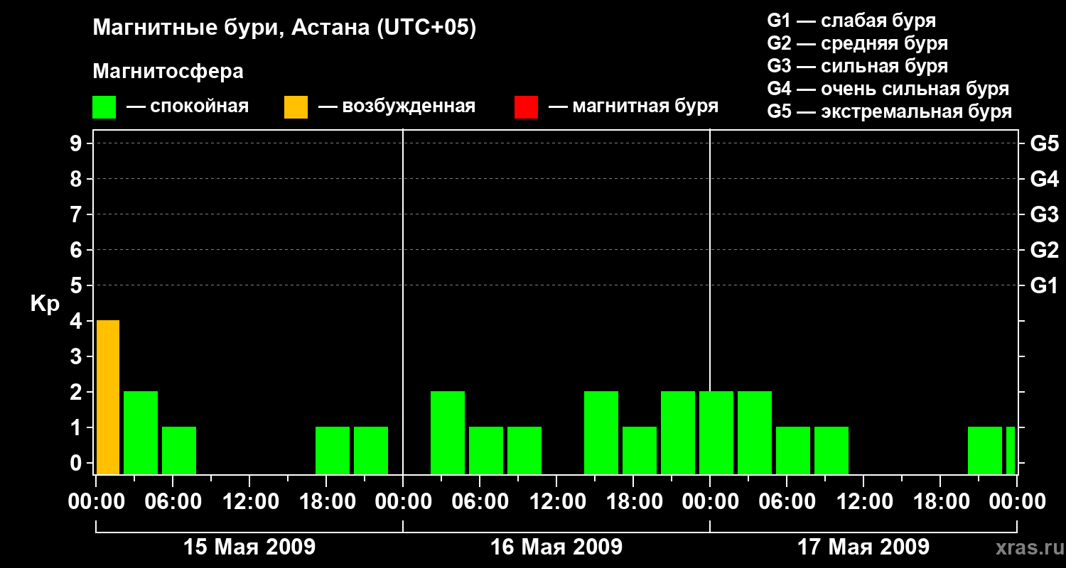Click the Kp axis value 0
Image resolution: width=1066 pixels, height=568 pixels.
coord(77,463)
